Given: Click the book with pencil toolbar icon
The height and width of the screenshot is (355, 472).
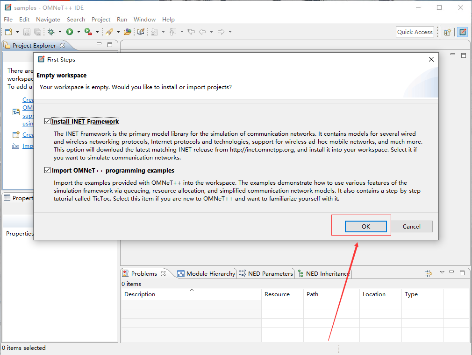Looking at the screenshot, I should point(141,32).
